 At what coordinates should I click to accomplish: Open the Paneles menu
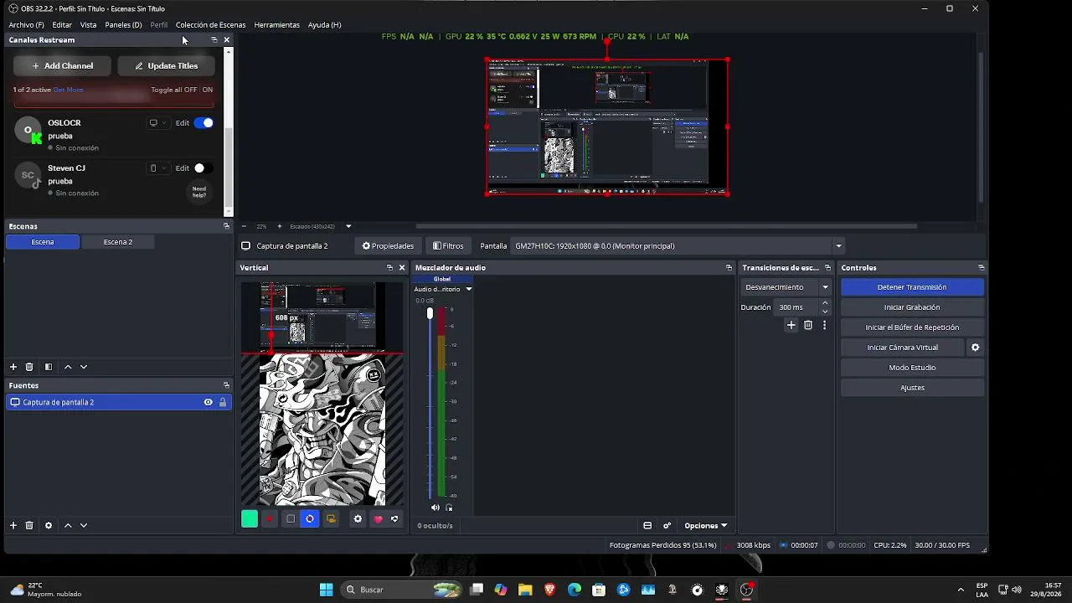point(123,25)
